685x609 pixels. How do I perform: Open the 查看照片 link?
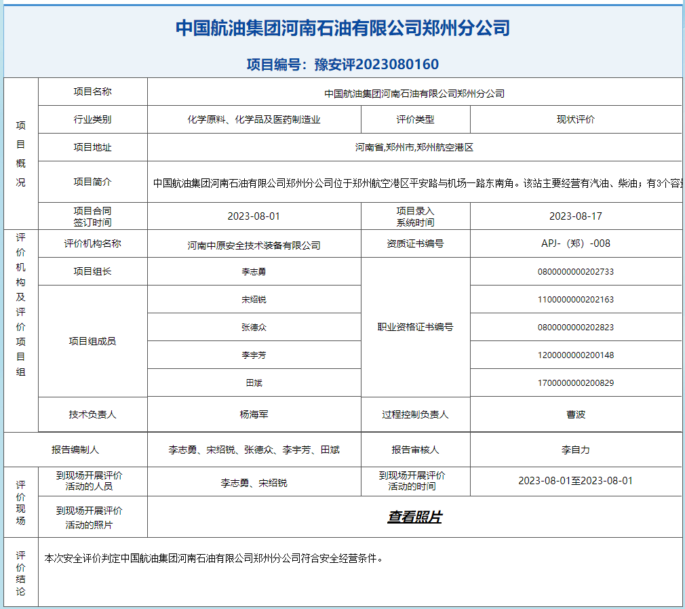414,517
